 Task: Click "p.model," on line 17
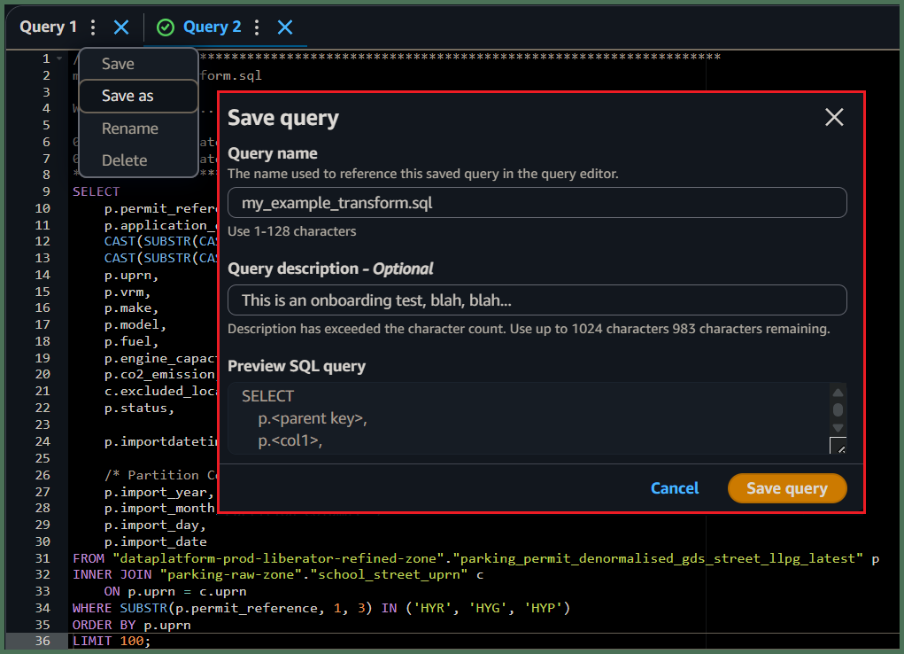135,325
